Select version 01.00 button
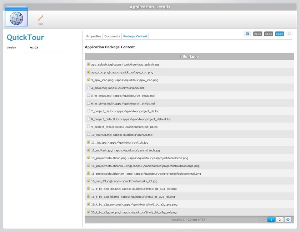Viewport: 300px width, 232px height. coord(257,34)
